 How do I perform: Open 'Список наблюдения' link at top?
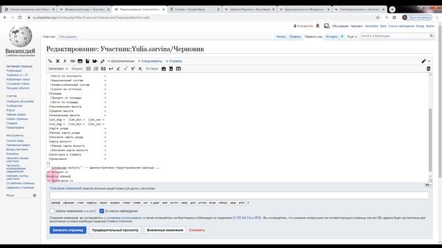(x=401, y=26)
